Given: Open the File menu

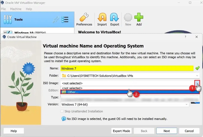Looking at the screenshot, I should (x=3, y=9).
